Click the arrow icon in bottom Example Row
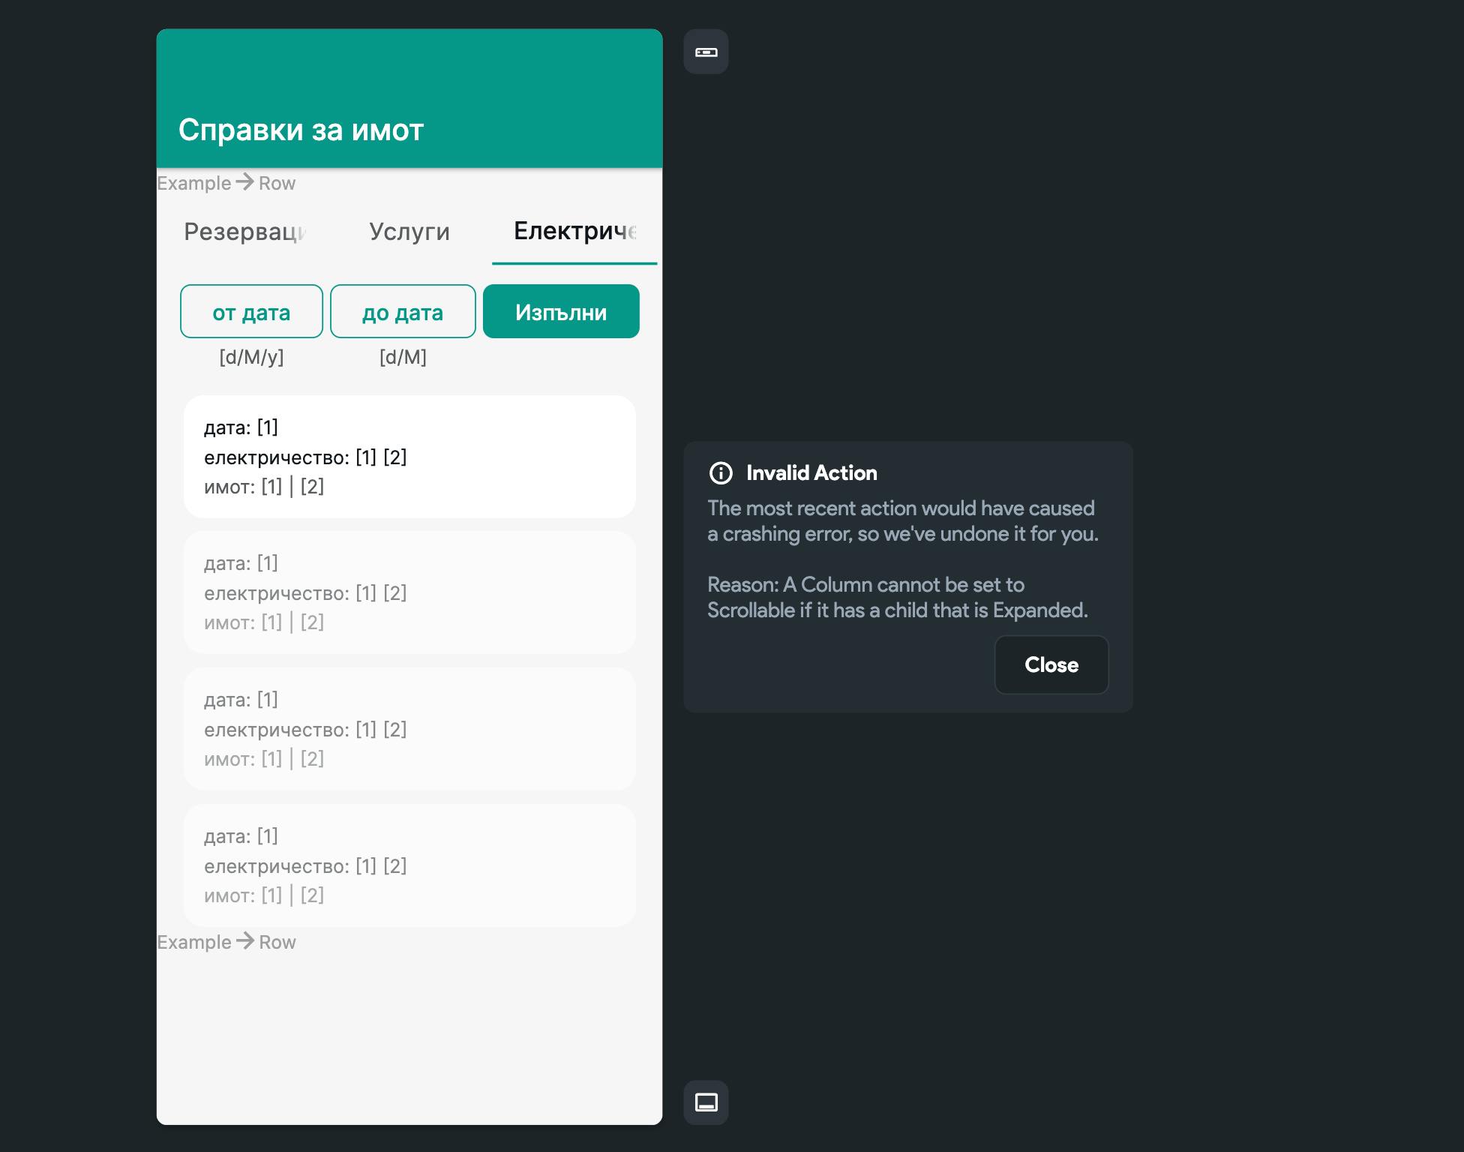 (x=244, y=941)
